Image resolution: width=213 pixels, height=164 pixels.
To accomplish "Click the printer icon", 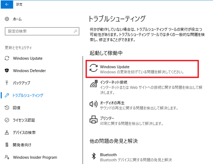I will tap(93, 119).
